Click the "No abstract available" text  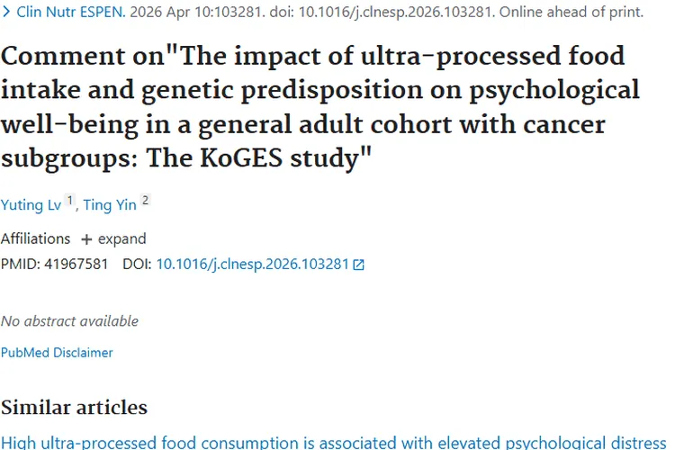tap(69, 320)
